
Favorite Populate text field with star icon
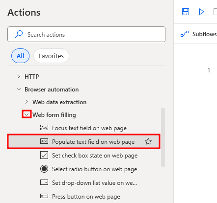coord(148,141)
